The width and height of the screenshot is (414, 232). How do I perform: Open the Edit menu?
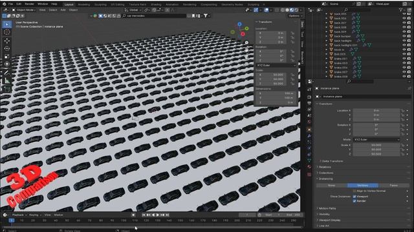click(x=19, y=5)
